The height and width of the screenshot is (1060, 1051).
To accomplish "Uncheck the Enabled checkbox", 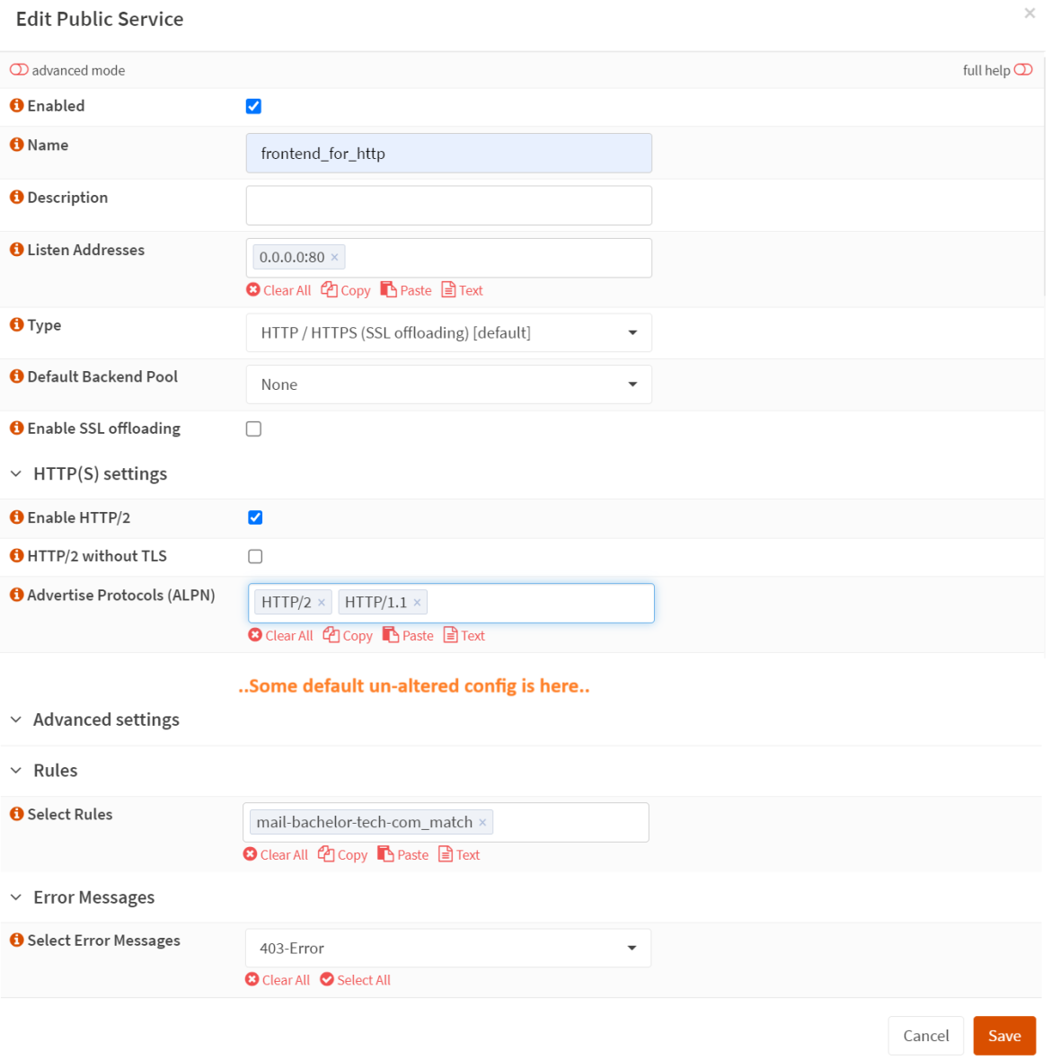I will [254, 106].
